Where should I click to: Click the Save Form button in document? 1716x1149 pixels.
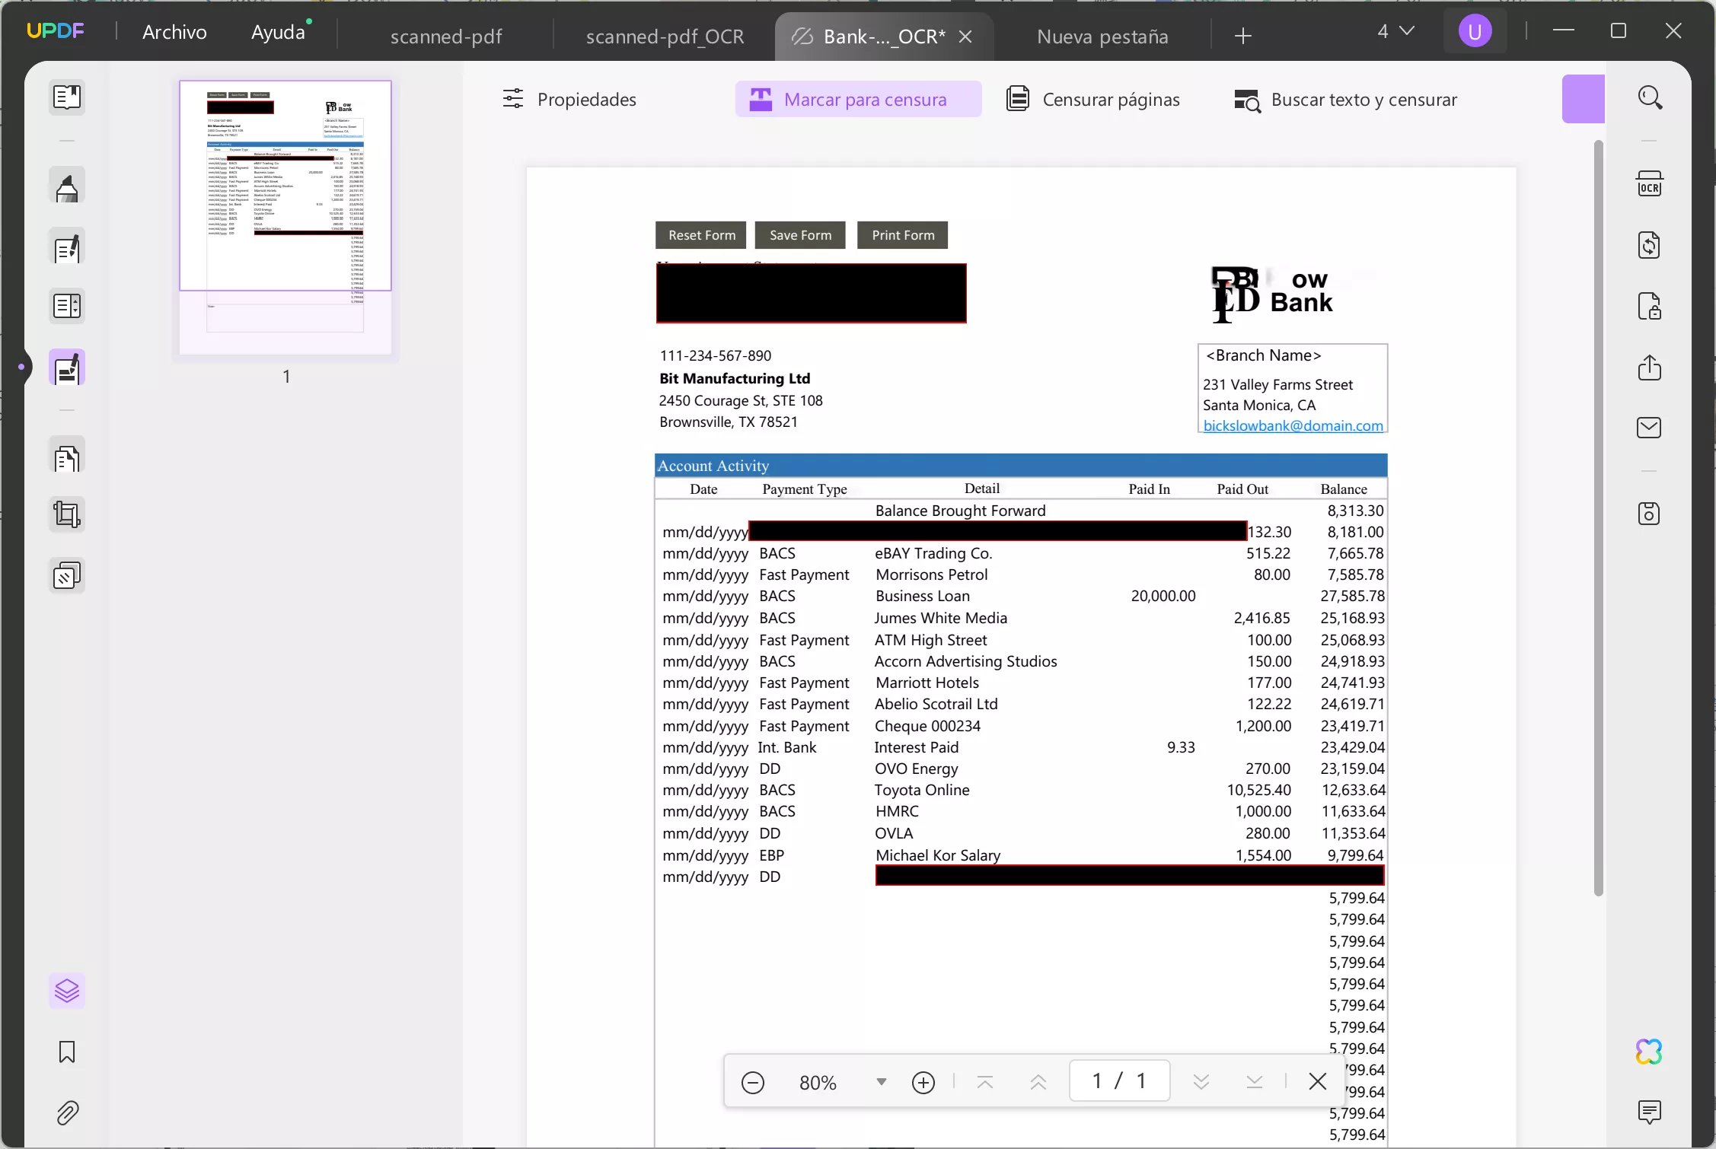pos(800,235)
